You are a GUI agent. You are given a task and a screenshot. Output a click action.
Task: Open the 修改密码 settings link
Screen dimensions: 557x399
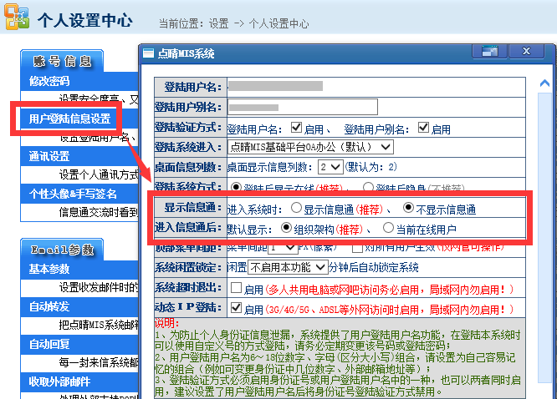click(49, 81)
